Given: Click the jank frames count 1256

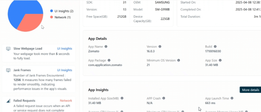Looking at the screenshot, I should coord(17,80).
